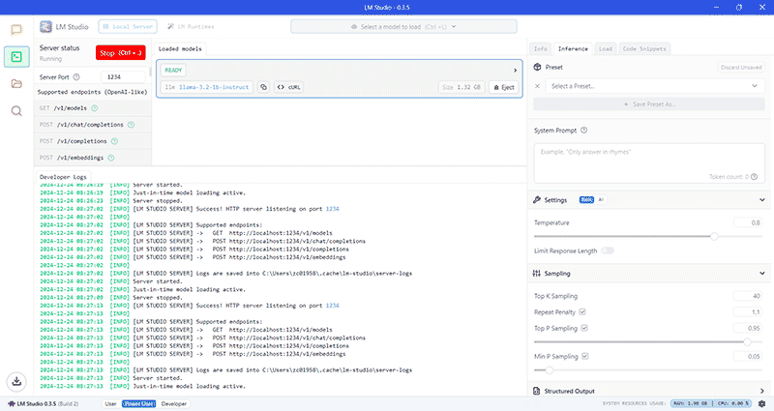The image size is (774, 411).
Task: Show help for the Server Port field
Action: tap(76, 77)
